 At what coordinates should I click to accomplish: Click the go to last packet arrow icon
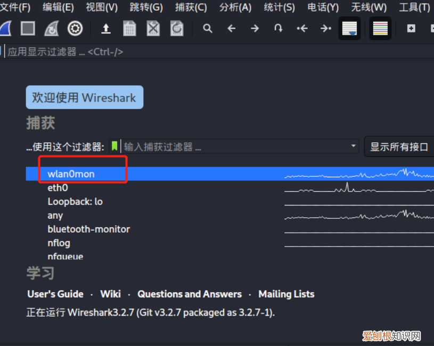(325, 28)
